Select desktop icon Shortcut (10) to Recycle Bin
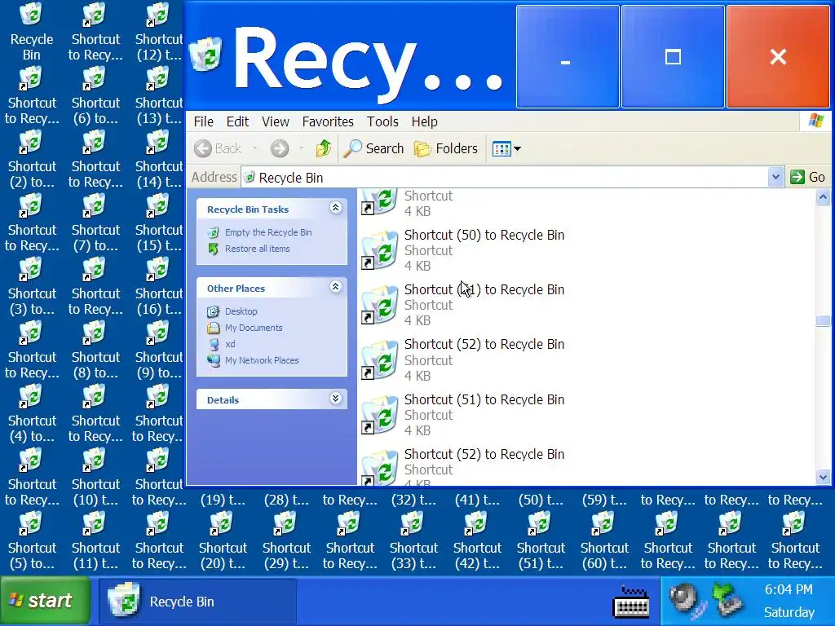Viewport: 835px width, 626px height. coord(95,477)
